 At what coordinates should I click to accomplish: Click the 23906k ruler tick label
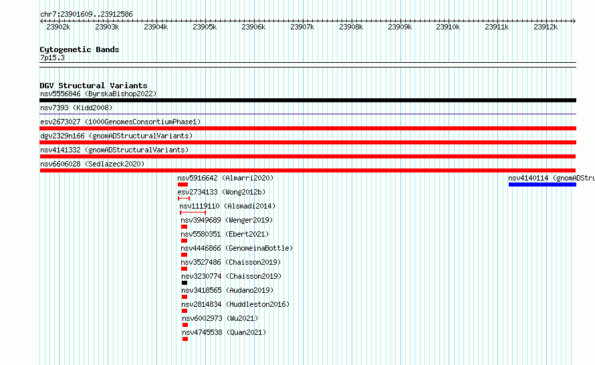click(x=253, y=27)
